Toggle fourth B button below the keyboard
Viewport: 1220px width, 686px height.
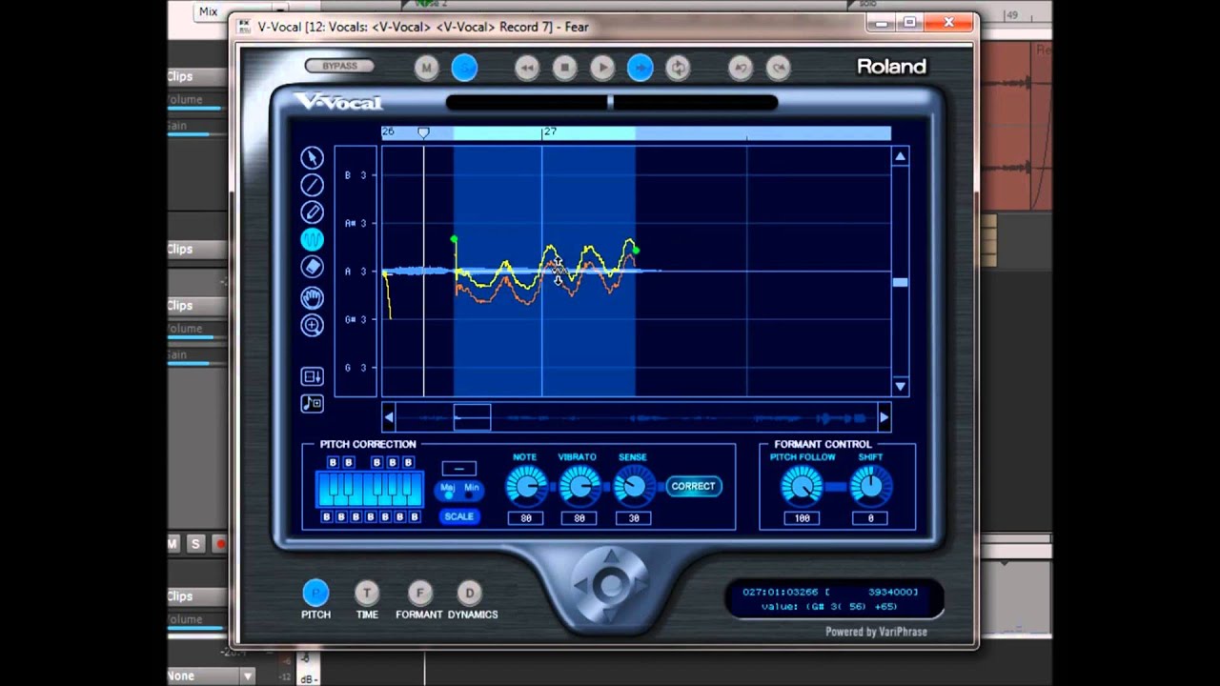tap(370, 517)
